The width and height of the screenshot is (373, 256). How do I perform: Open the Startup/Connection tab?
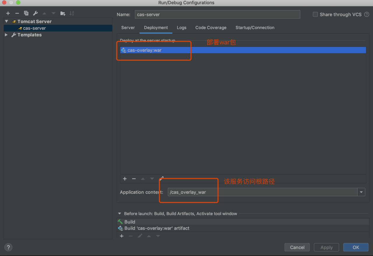[255, 28]
